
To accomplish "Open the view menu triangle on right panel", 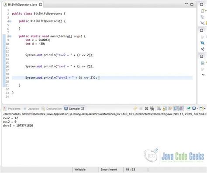I will (203, 75).
